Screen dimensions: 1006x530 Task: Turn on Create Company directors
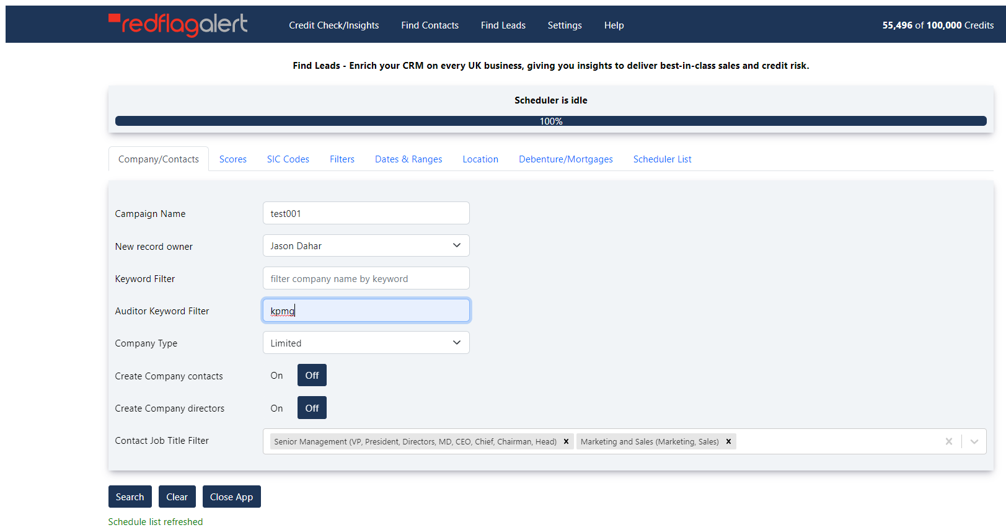[276, 408]
